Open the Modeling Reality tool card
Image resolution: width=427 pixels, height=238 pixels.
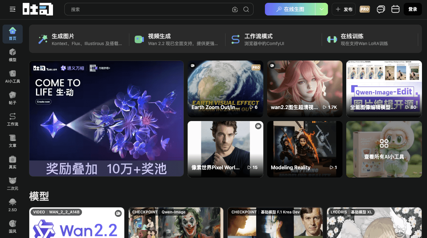point(305,149)
